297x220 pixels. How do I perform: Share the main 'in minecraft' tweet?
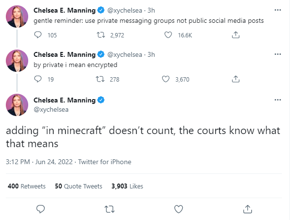coord(247,209)
